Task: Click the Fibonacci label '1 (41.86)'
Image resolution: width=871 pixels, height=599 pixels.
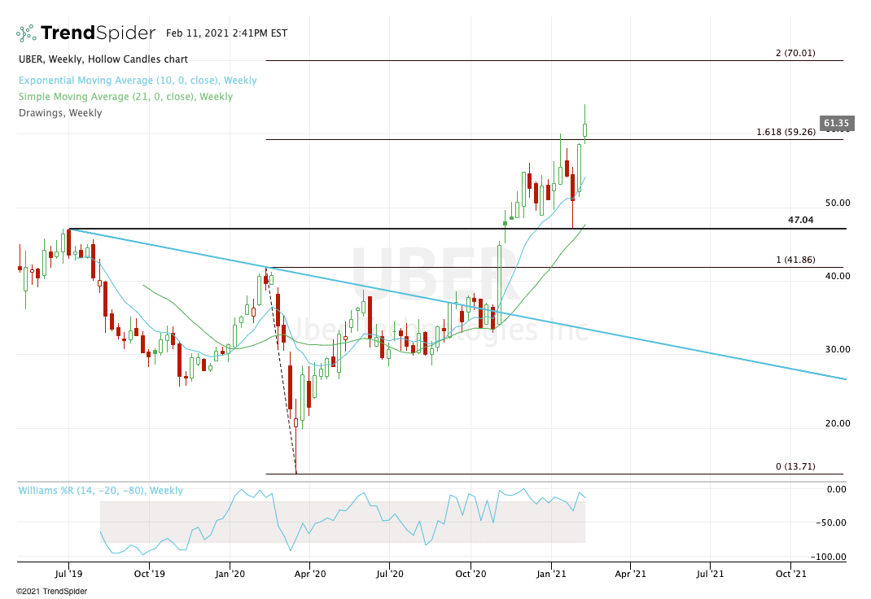Action: pyautogui.click(x=795, y=260)
